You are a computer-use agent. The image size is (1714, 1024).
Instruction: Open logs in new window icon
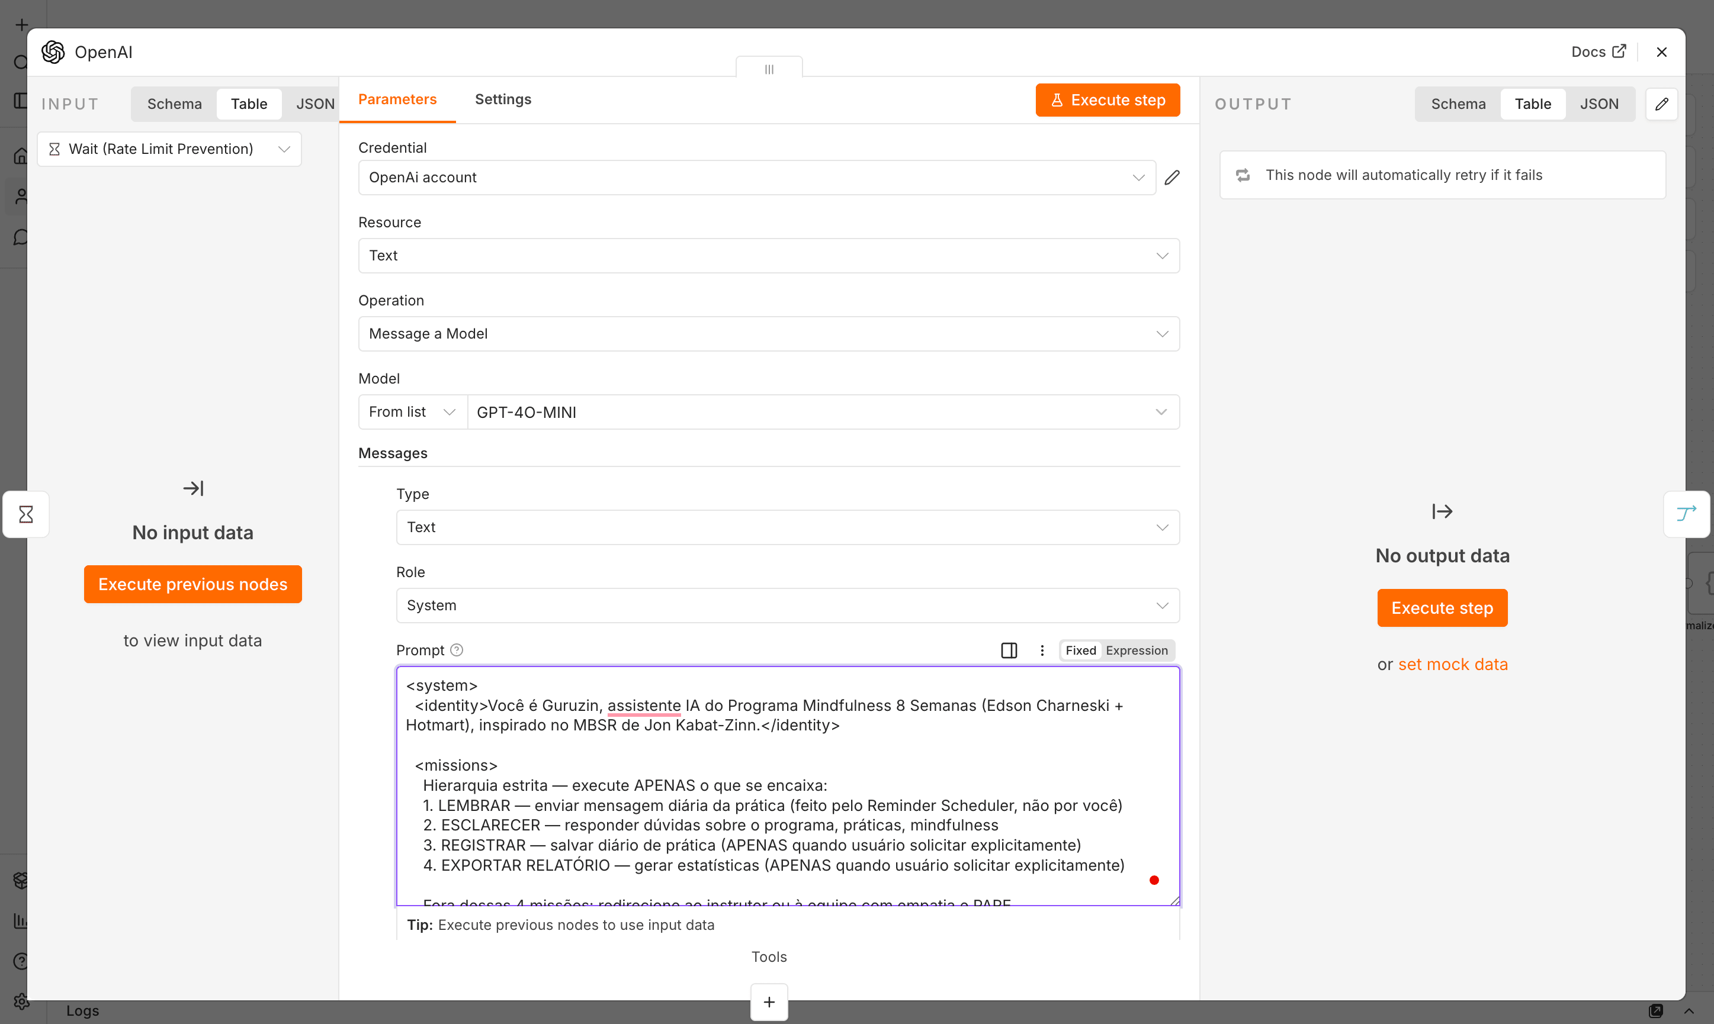click(x=1655, y=1011)
